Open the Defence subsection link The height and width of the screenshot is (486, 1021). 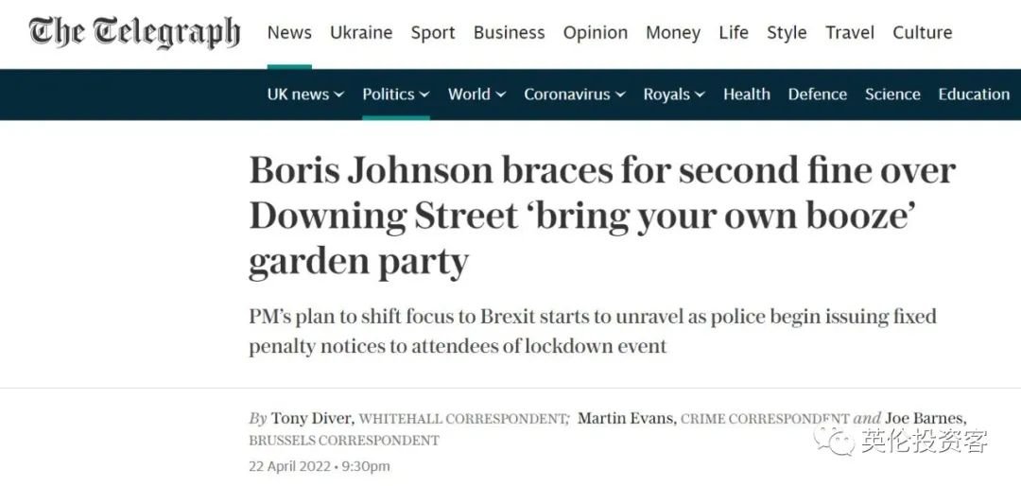[x=818, y=95]
